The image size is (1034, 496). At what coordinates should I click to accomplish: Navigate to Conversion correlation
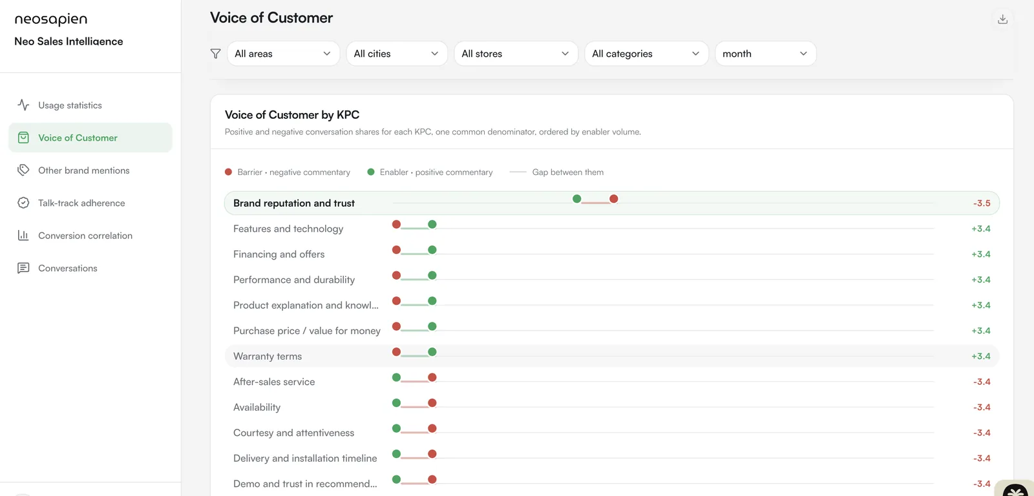(90, 236)
